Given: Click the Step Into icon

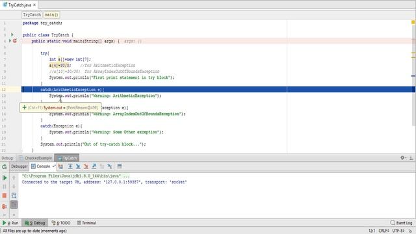Looking at the screenshot, I should [x=78, y=166].
